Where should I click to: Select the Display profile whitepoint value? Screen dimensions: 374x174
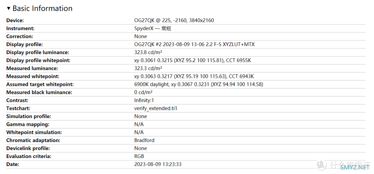193,60
